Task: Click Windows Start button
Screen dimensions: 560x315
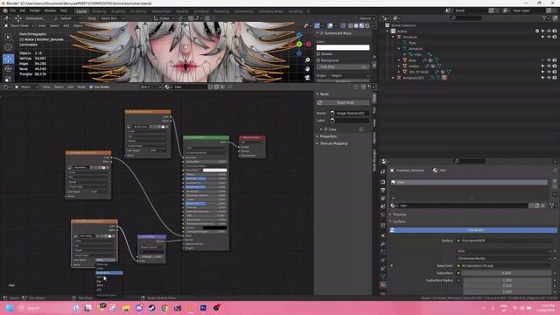Action: (x=10, y=308)
